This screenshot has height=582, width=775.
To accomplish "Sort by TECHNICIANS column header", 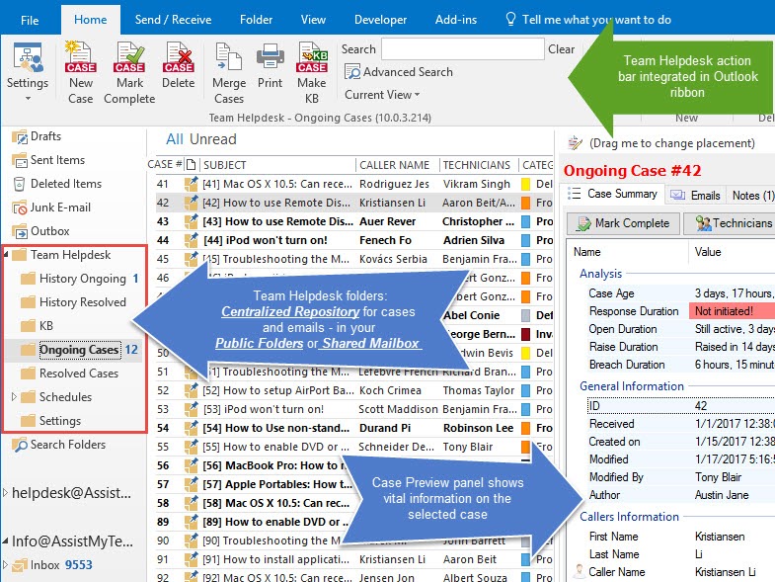I will pyautogui.click(x=478, y=165).
